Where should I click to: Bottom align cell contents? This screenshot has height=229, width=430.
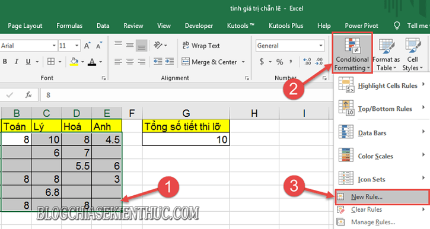(x=142, y=46)
